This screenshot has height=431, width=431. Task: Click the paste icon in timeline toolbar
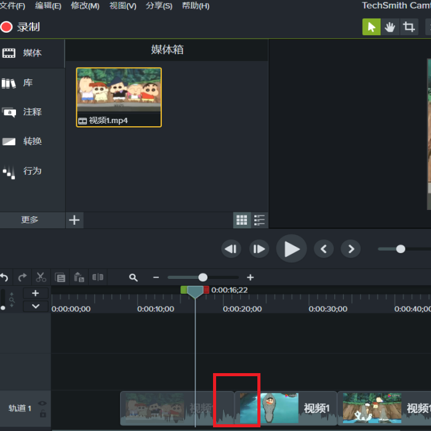point(79,277)
